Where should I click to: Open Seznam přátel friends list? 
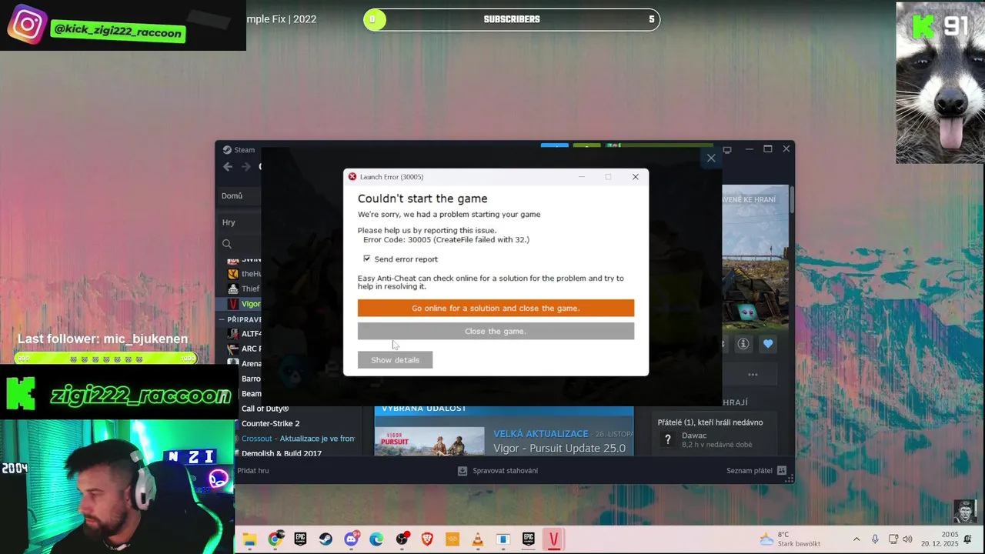[x=756, y=470]
